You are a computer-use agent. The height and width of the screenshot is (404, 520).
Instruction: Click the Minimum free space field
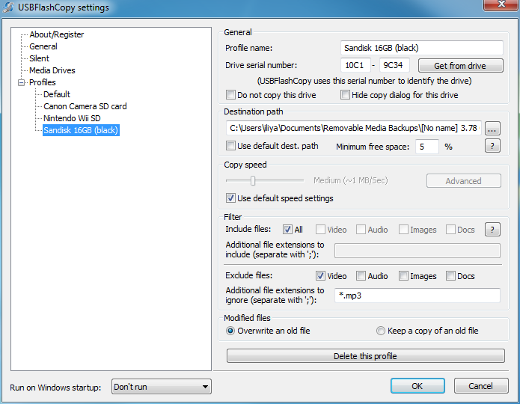[426, 147]
